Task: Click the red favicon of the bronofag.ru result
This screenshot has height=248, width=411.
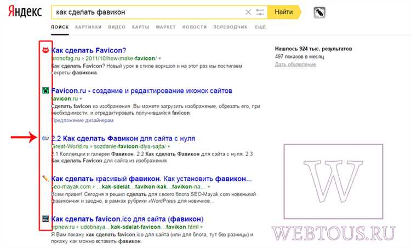Action: coord(45,51)
